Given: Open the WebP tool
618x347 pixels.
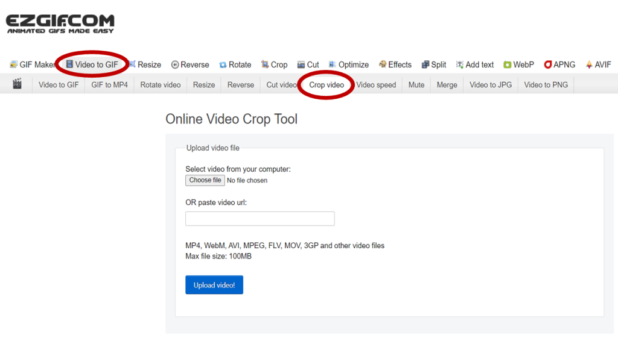Looking at the screenshot, I should (x=518, y=64).
